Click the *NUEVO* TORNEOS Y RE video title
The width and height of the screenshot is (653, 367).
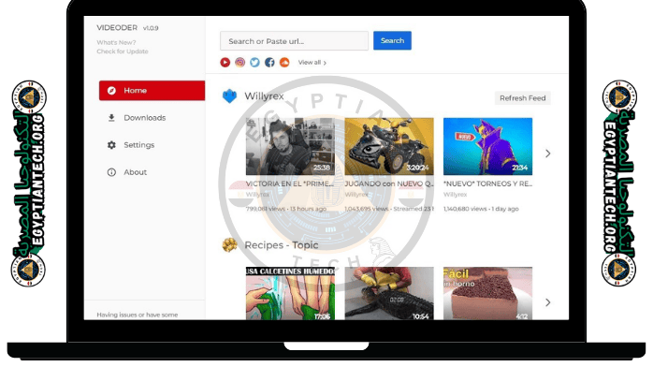pyautogui.click(x=487, y=183)
